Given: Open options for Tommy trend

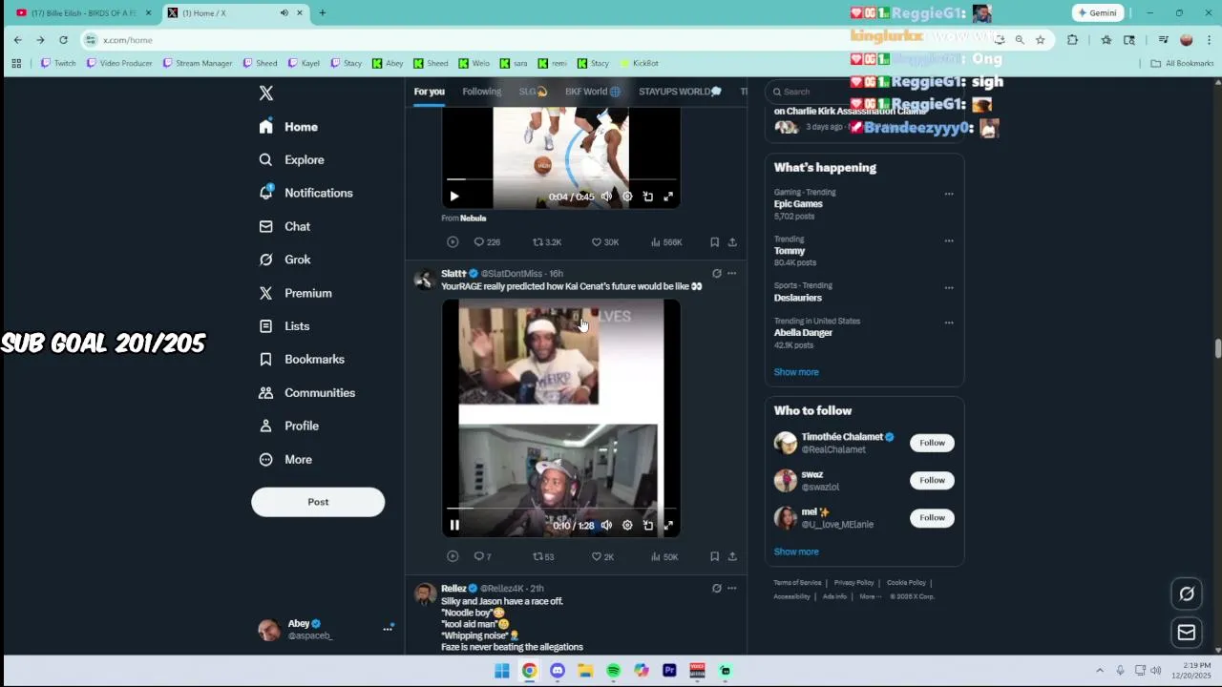Looking at the screenshot, I should [x=949, y=240].
